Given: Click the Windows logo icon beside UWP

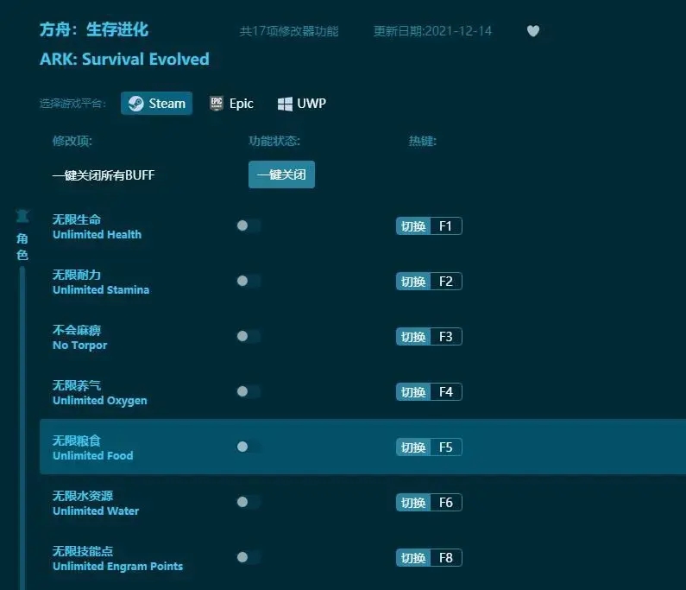Looking at the screenshot, I should pos(285,104).
